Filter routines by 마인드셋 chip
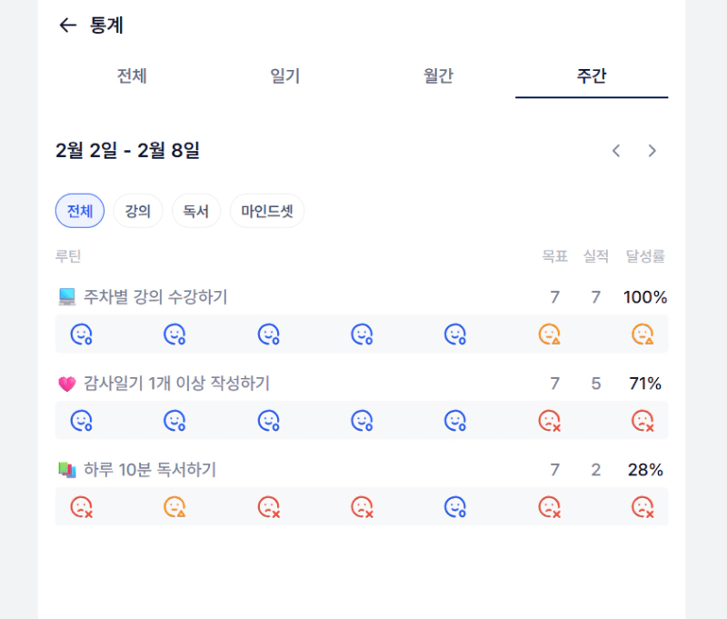This screenshot has height=619, width=727. coord(267,211)
